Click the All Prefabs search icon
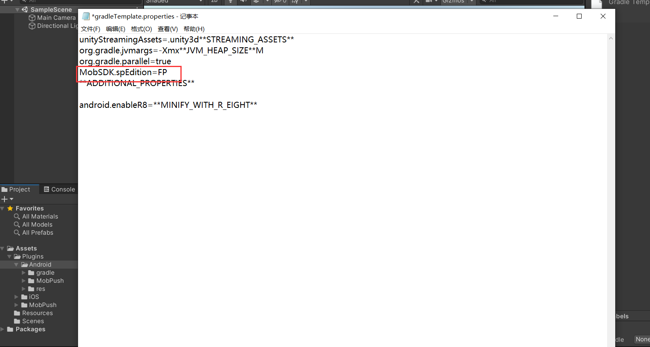The width and height of the screenshot is (650, 347). pyautogui.click(x=17, y=233)
